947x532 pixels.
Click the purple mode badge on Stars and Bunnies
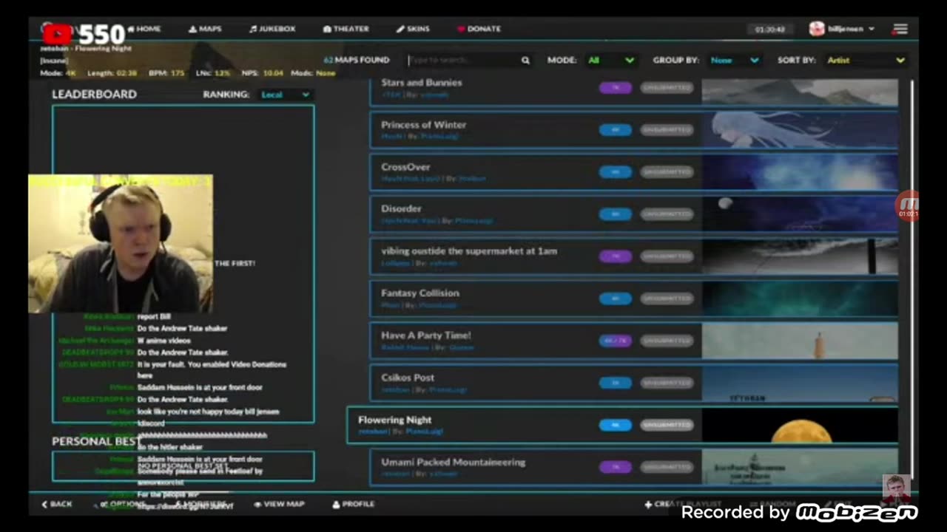(615, 88)
